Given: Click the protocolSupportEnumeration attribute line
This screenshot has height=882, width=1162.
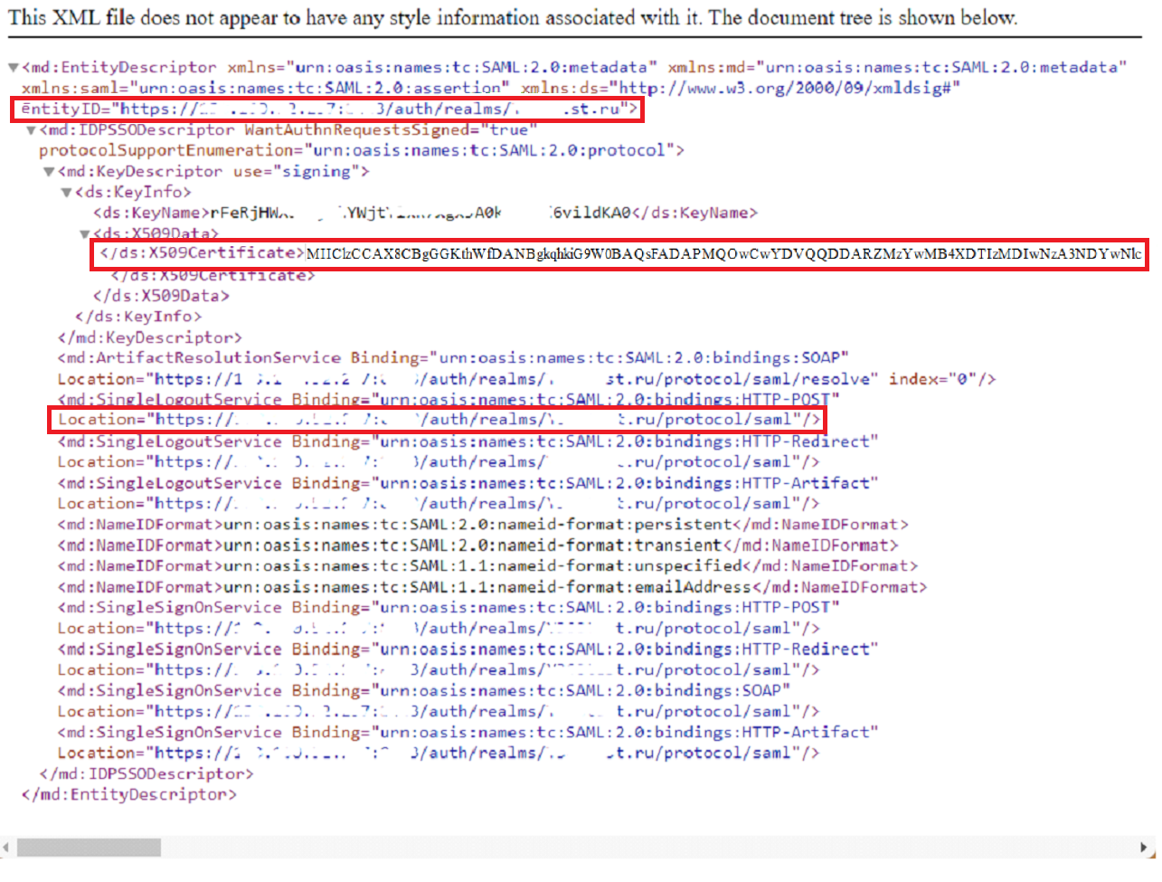Looking at the screenshot, I should (362, 151).
